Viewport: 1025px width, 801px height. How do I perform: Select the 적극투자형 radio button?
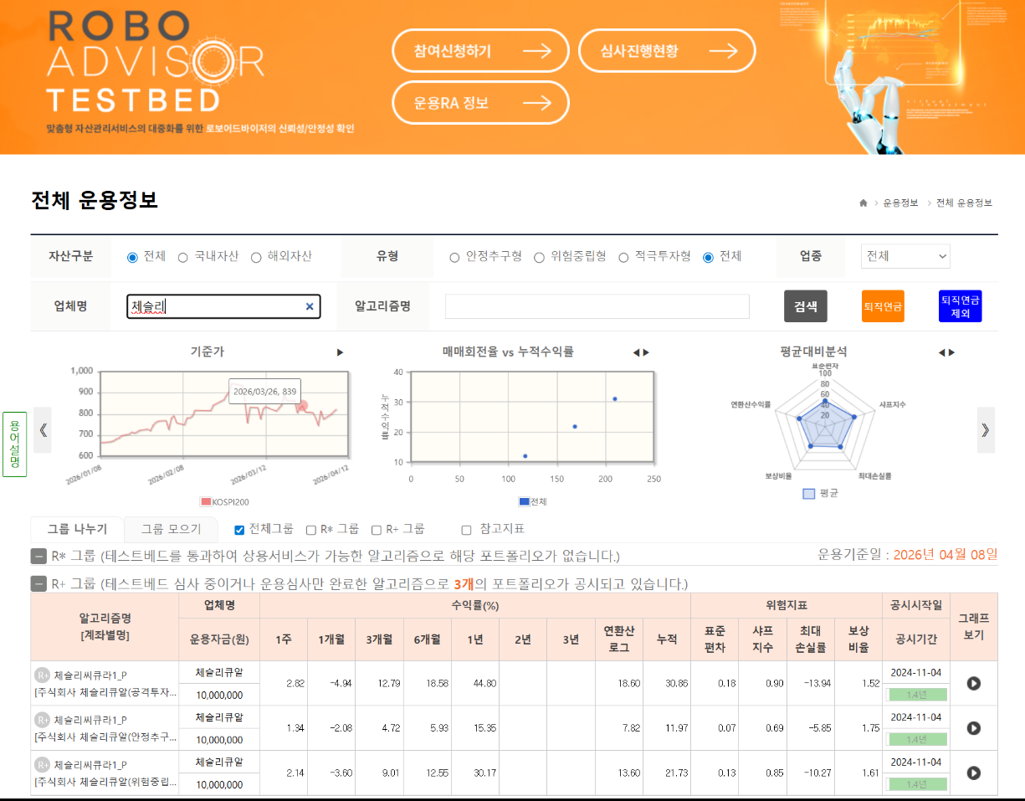click(623, 257)
